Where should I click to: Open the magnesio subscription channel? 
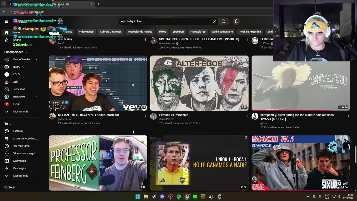point(19,97)
